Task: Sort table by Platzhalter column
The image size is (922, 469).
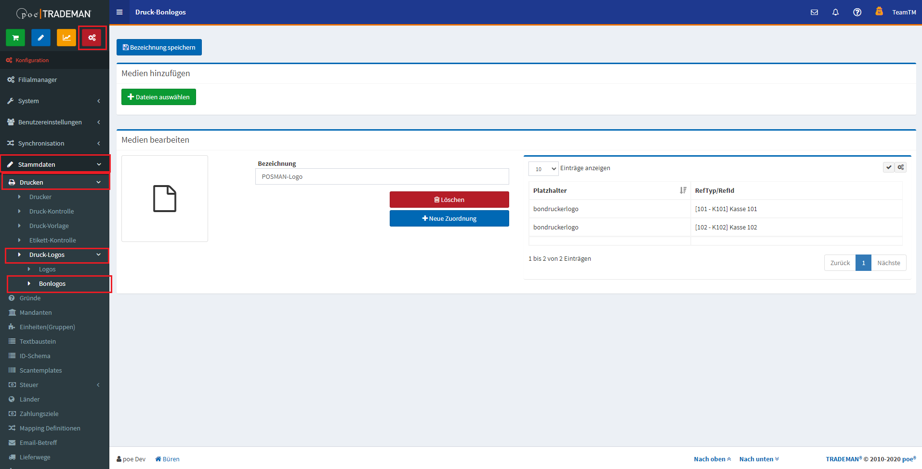Action: tap(609, 190)
